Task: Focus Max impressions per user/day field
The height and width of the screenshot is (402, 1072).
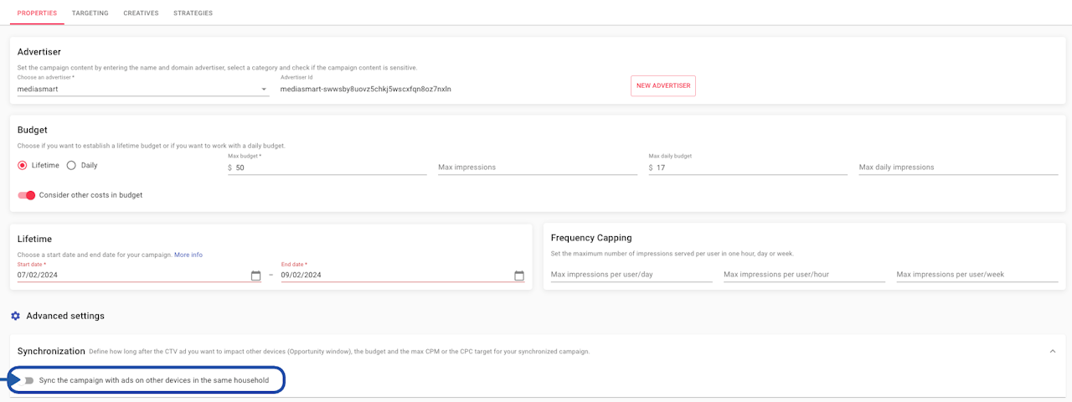Action: pyautogui.click(x=631, y=275)
